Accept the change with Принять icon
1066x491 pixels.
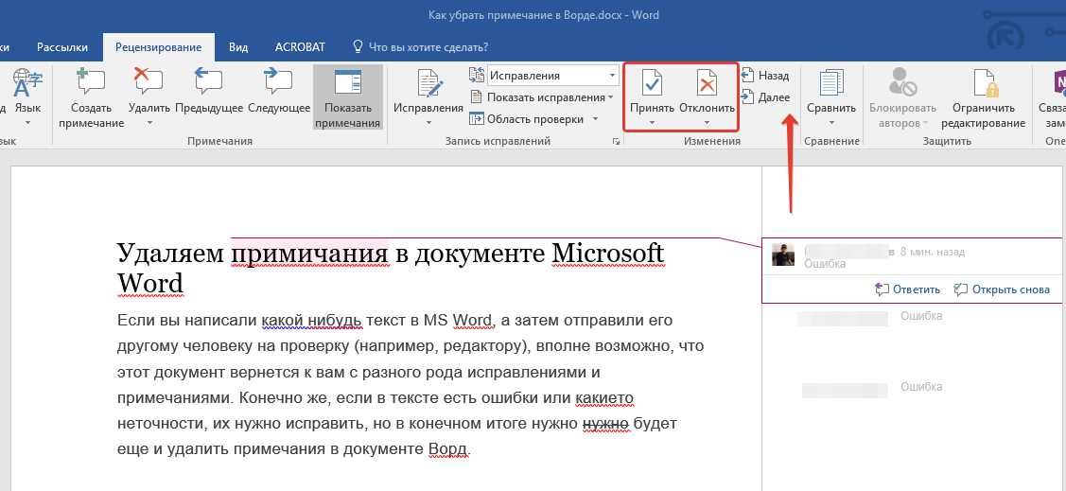pos(652,84)
